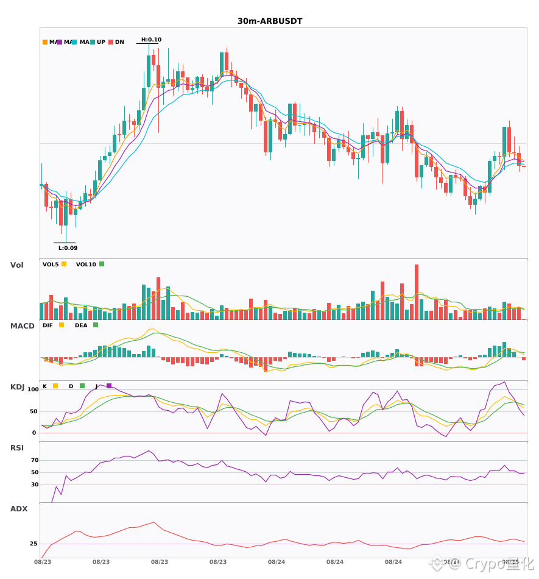Select the KDJ panel label

17,387
